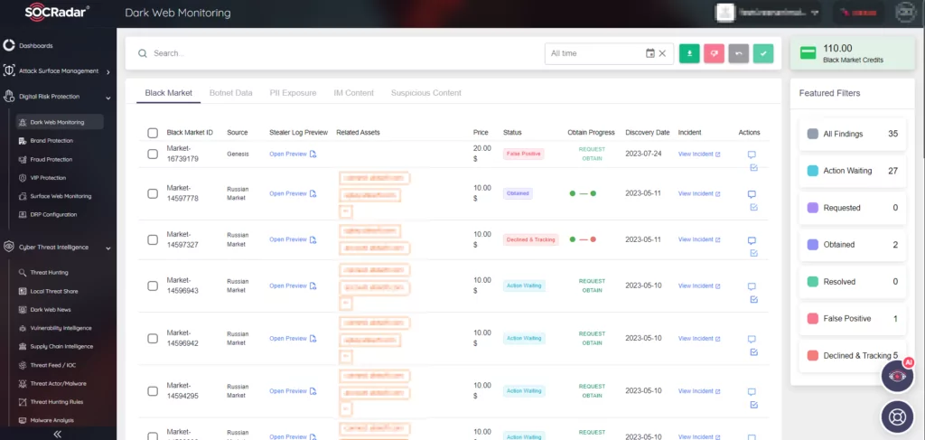Check the box for Market-14596943
This screenshot has width=925, height=440.
click(152, 286)
